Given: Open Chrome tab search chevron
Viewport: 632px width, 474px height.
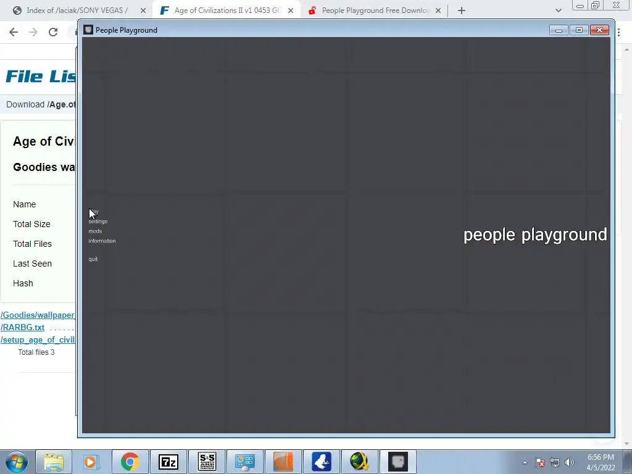Looking at the screenshot, I should coord(558,10).
